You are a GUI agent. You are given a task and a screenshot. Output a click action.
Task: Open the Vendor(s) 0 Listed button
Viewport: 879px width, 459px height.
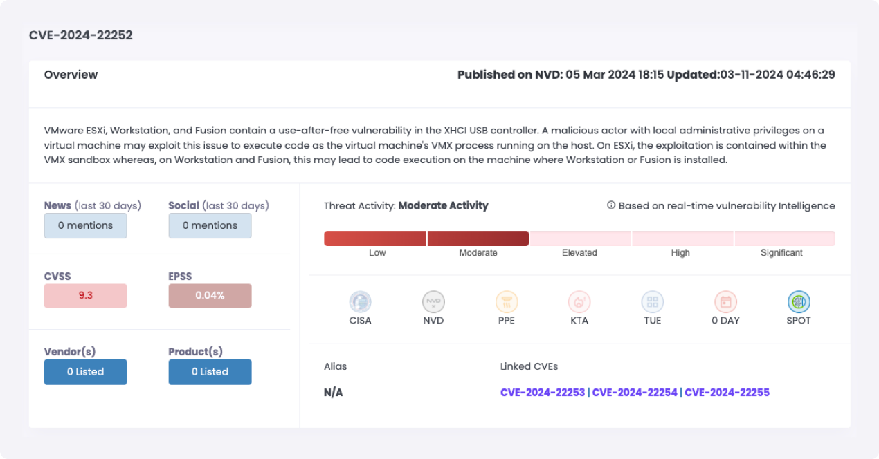(85, 372)
